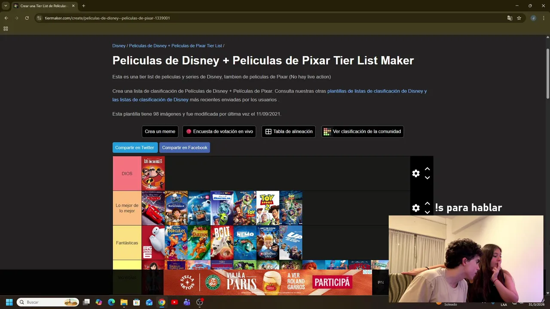Open Outlook from the taskbar

point(149,302)
